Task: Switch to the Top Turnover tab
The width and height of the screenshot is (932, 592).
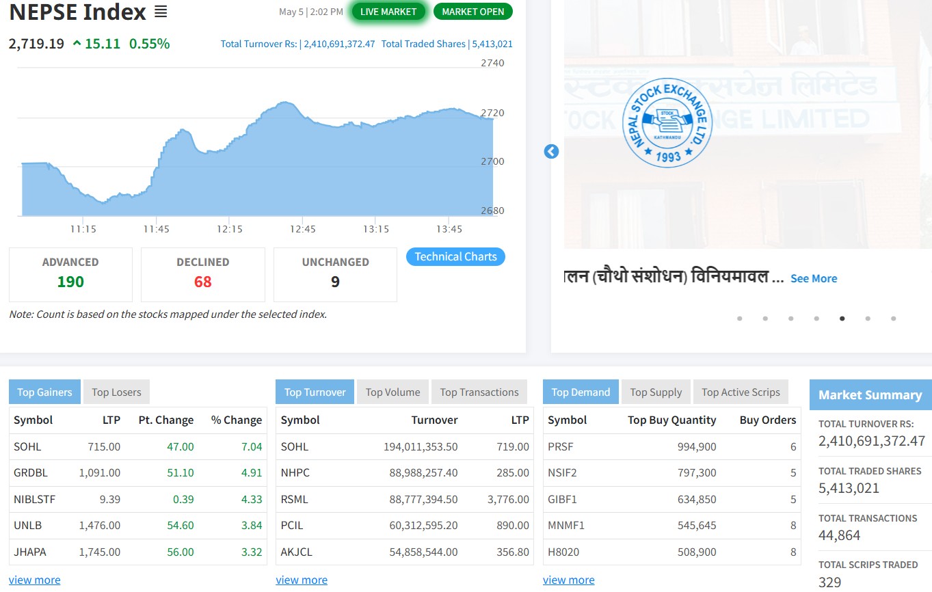Action: (315, 392)
